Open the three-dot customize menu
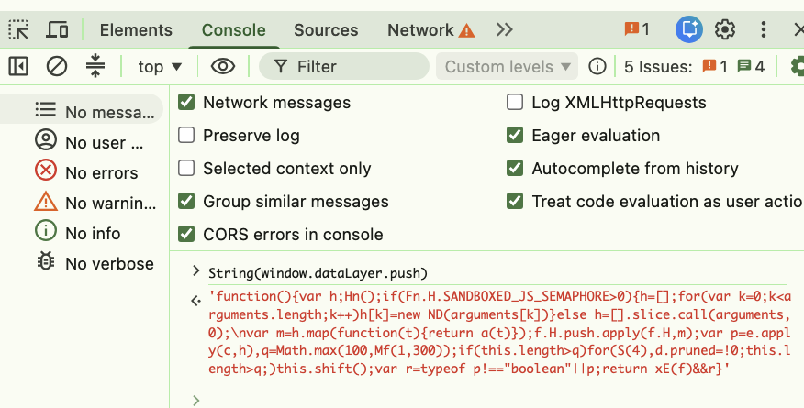This screenshot has width=804, height=408. coord(764,29)
